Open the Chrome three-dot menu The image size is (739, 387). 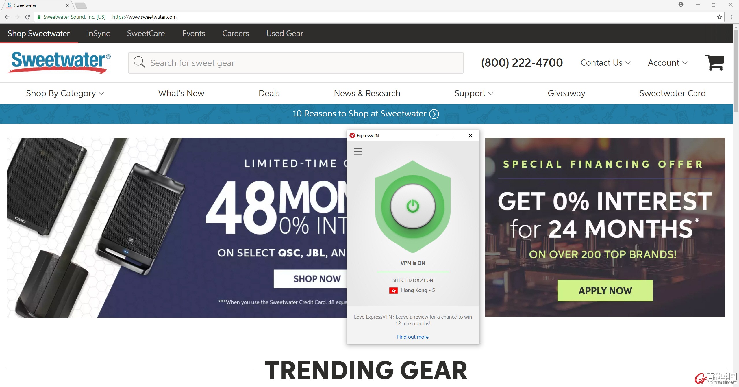pyautogui.click(x=731, y=17)
